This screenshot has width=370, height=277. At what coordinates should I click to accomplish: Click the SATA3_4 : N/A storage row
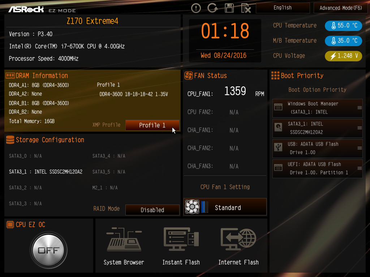tap(109, 156)
